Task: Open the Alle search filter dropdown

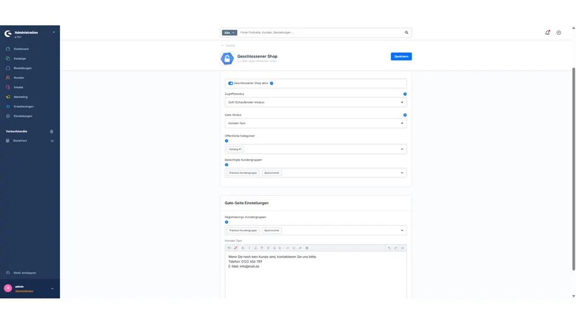Action: pyautogui.click(x=229, y=33)
